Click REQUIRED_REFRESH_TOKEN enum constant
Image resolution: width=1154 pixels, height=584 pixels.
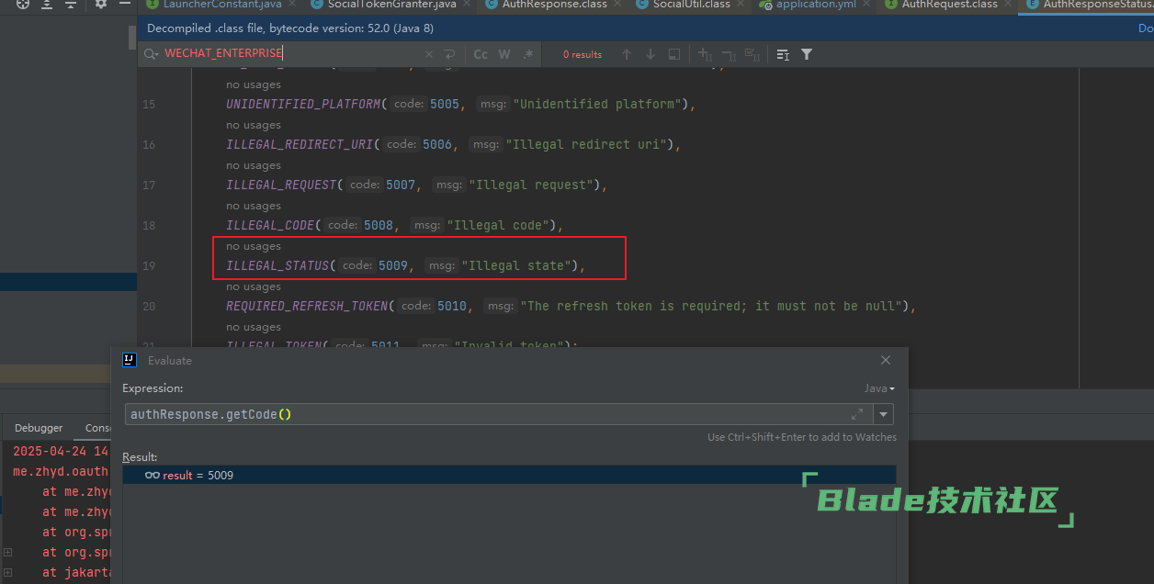pos(308,306)
